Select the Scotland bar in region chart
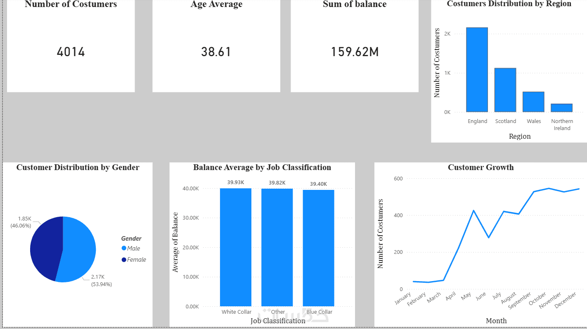Screen dimensions: 587x329 (505, 90)
